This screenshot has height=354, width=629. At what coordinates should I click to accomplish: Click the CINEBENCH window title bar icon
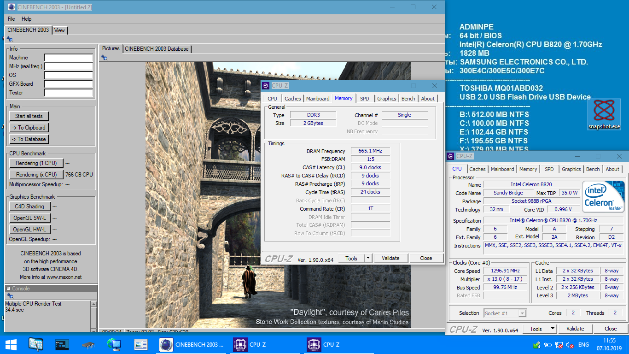click(x=11, y=7)
